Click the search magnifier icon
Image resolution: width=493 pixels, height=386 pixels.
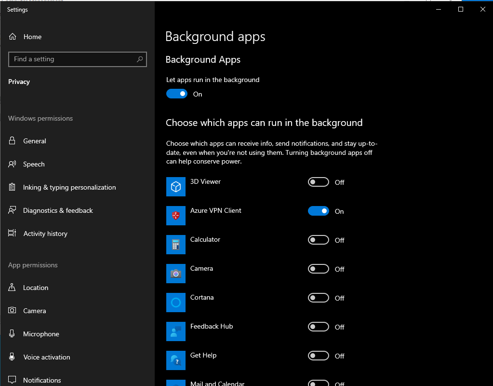coord(140,59)
